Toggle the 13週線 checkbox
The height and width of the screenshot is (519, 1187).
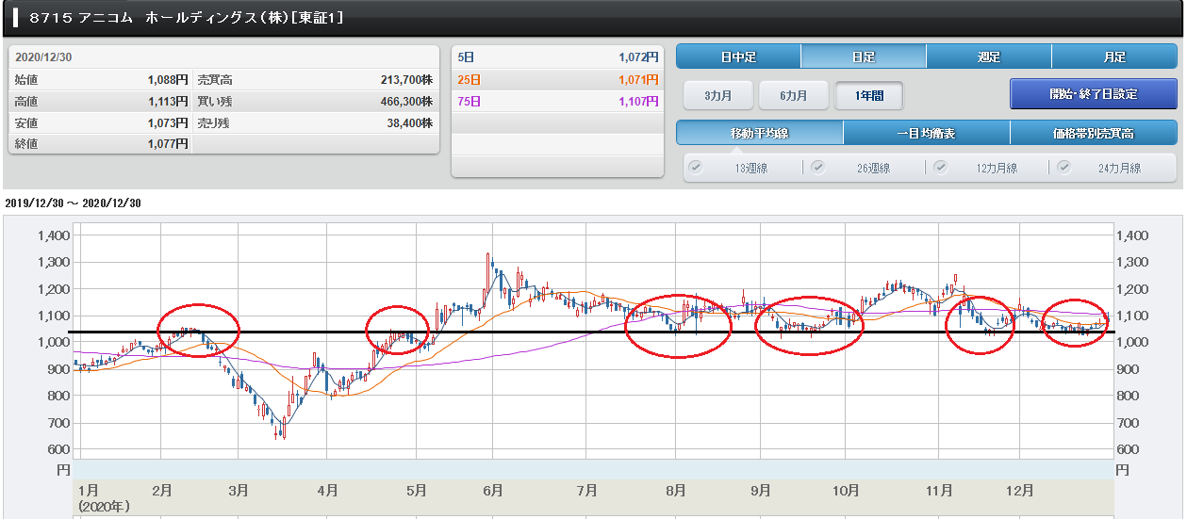tap(697, 168)
